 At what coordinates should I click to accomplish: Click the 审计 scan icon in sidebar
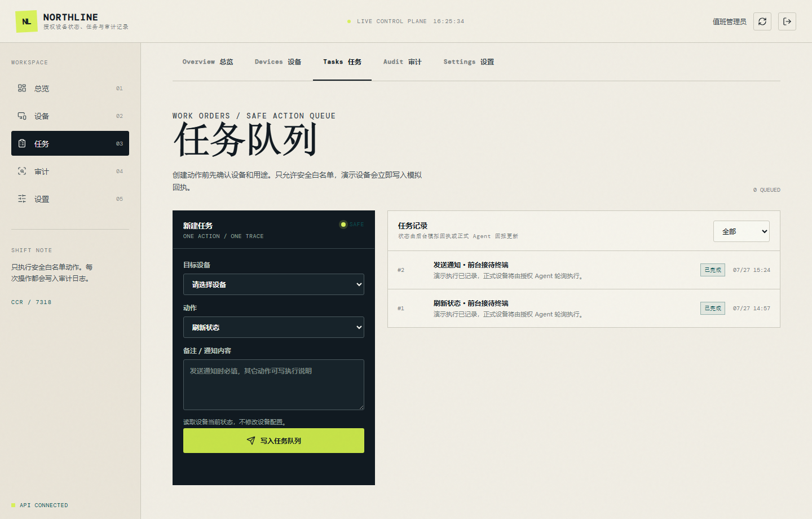point(22,171)
